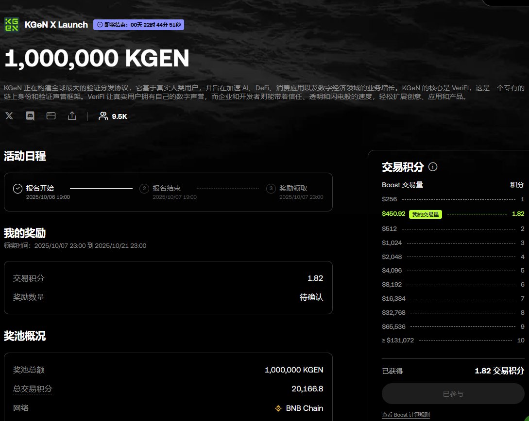This screenshot has width=529, height=421.
Task: Click the 总交易积分 underlined label
Action: [33, 389]
